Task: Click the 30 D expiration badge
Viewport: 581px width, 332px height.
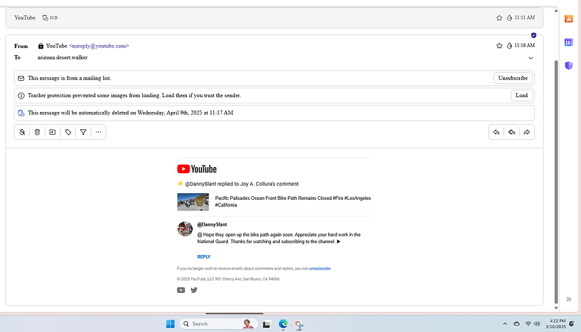Action: pos(50,18)
